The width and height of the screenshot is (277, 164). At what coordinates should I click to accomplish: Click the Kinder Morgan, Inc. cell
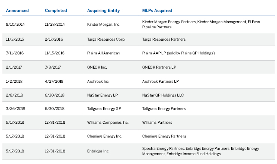point(104,25)
